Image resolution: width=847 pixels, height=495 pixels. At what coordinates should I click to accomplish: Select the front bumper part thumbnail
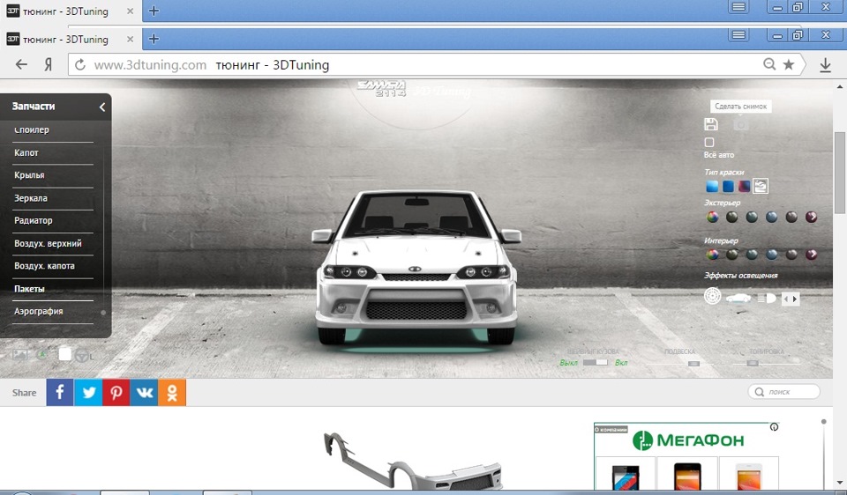[413, 462]
